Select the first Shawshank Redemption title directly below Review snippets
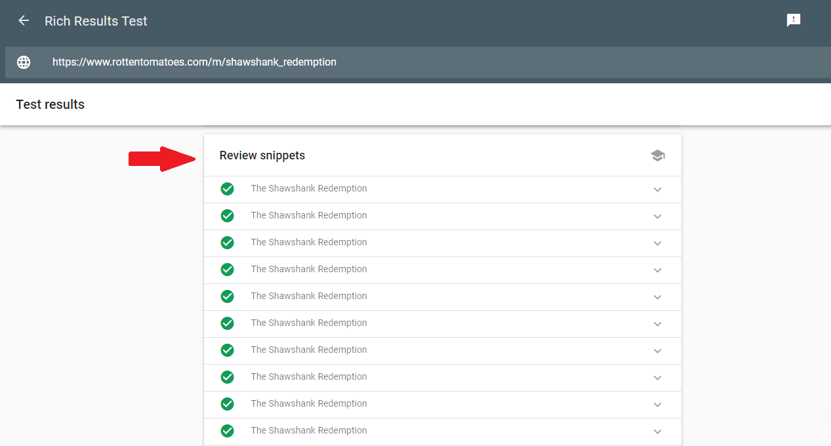 click(309, 188)
